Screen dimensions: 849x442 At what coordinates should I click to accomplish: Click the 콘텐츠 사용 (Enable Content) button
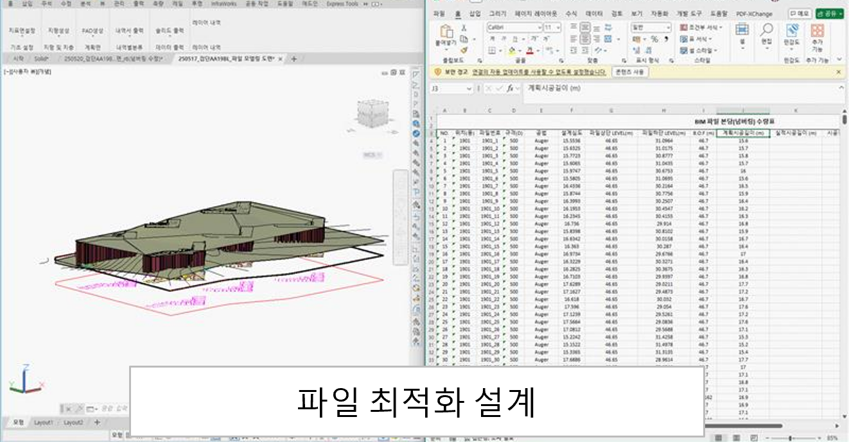(x=630, y=72)
